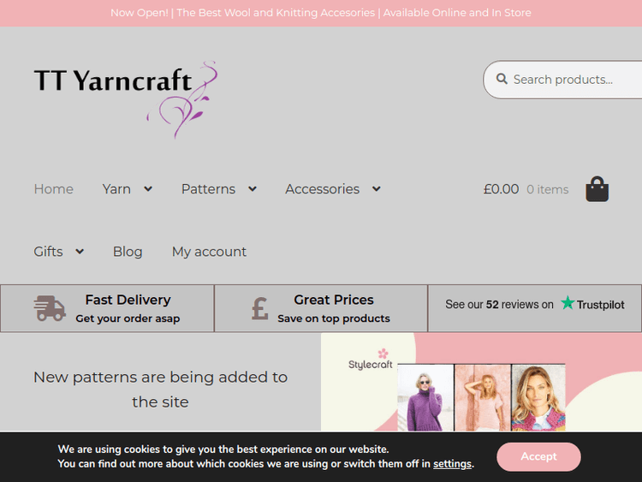Click "Save on top products" text
The image size is (642, 482).
[x=334, y=318]
